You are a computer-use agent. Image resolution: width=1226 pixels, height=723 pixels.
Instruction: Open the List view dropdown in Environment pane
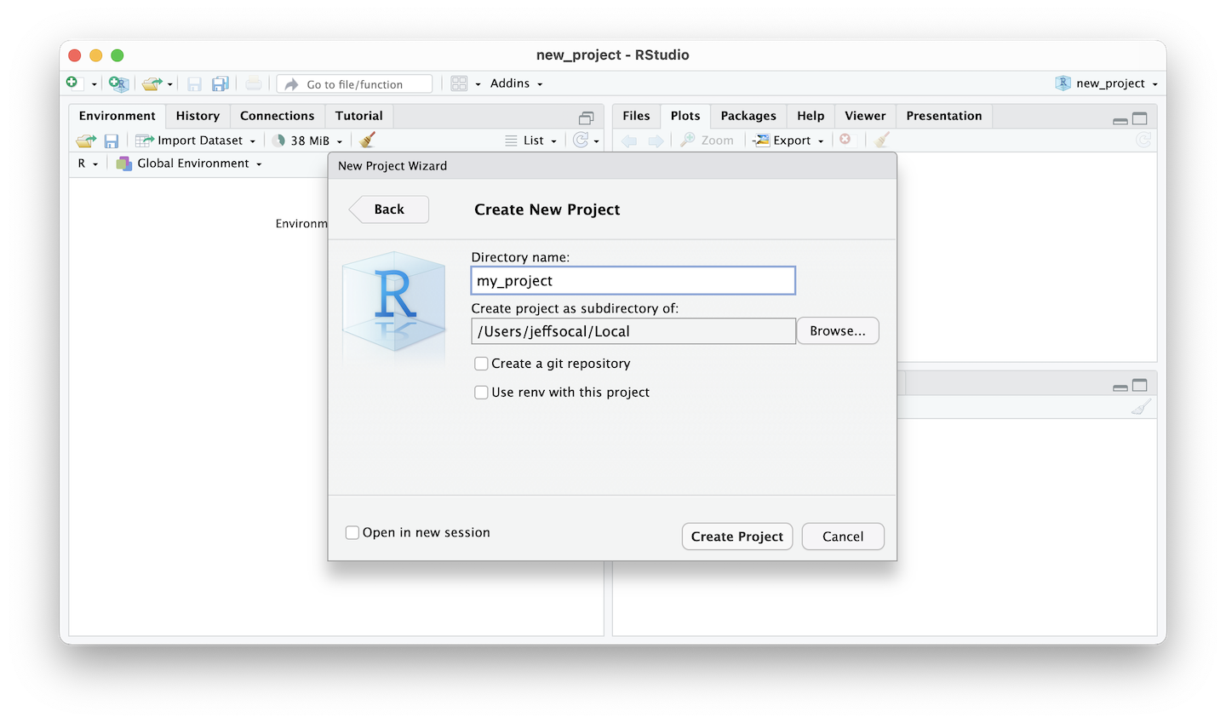[x=530, y=141]
